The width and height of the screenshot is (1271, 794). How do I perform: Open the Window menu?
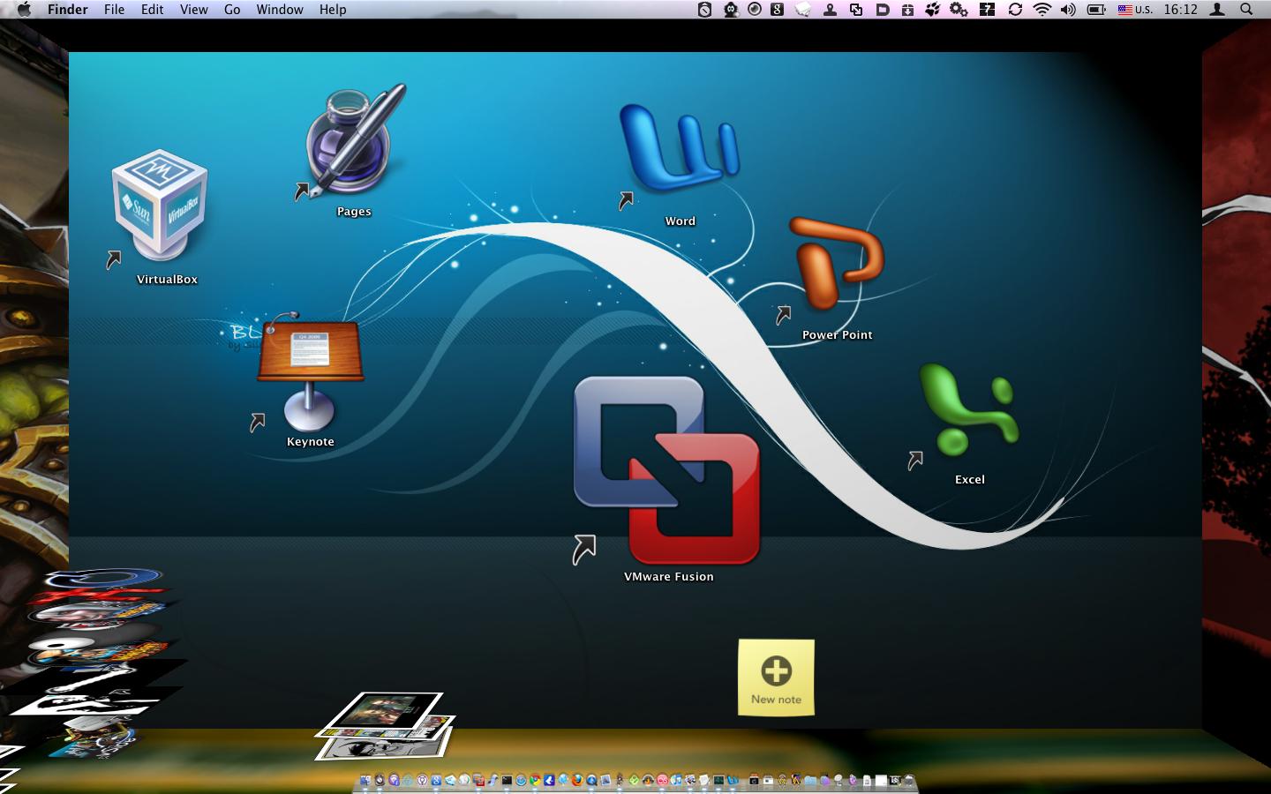280,10
